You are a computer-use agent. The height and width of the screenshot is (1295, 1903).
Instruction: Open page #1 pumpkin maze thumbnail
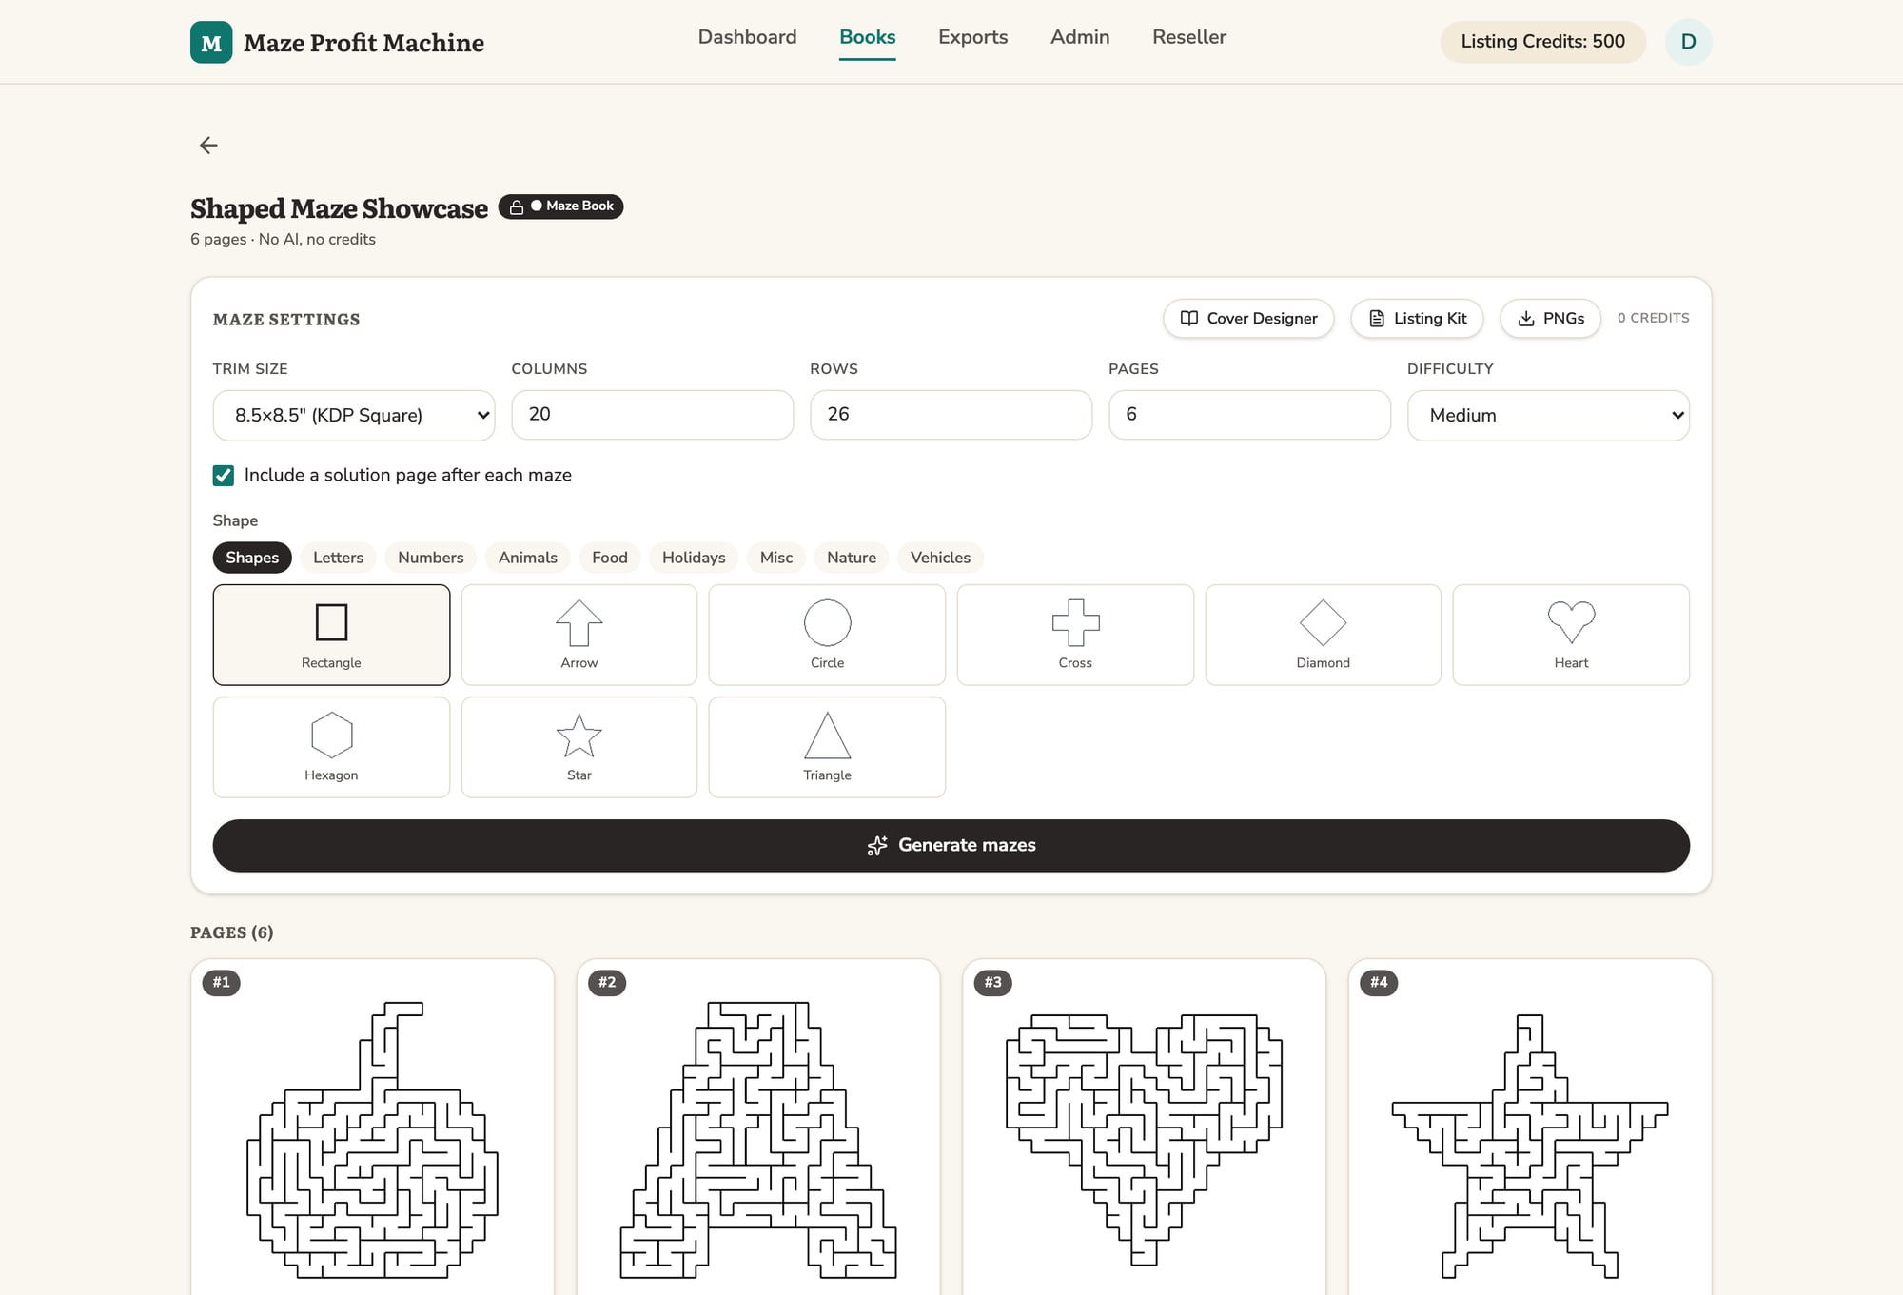click(x=372, y=1128)
